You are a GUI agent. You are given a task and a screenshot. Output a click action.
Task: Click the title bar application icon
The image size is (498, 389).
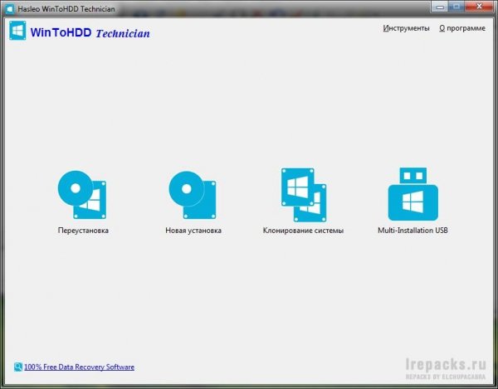[x=10, y=9]
